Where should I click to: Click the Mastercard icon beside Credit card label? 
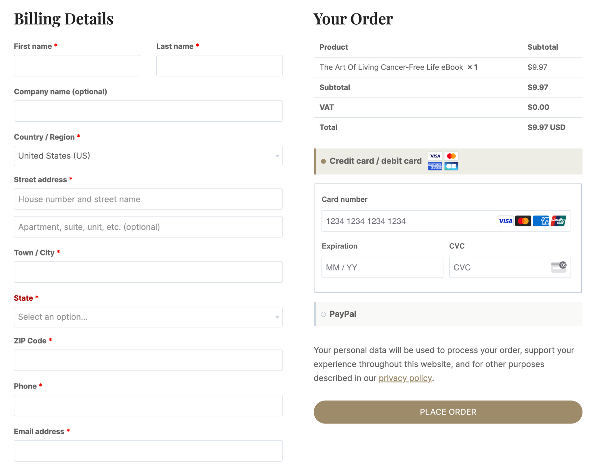451,156
